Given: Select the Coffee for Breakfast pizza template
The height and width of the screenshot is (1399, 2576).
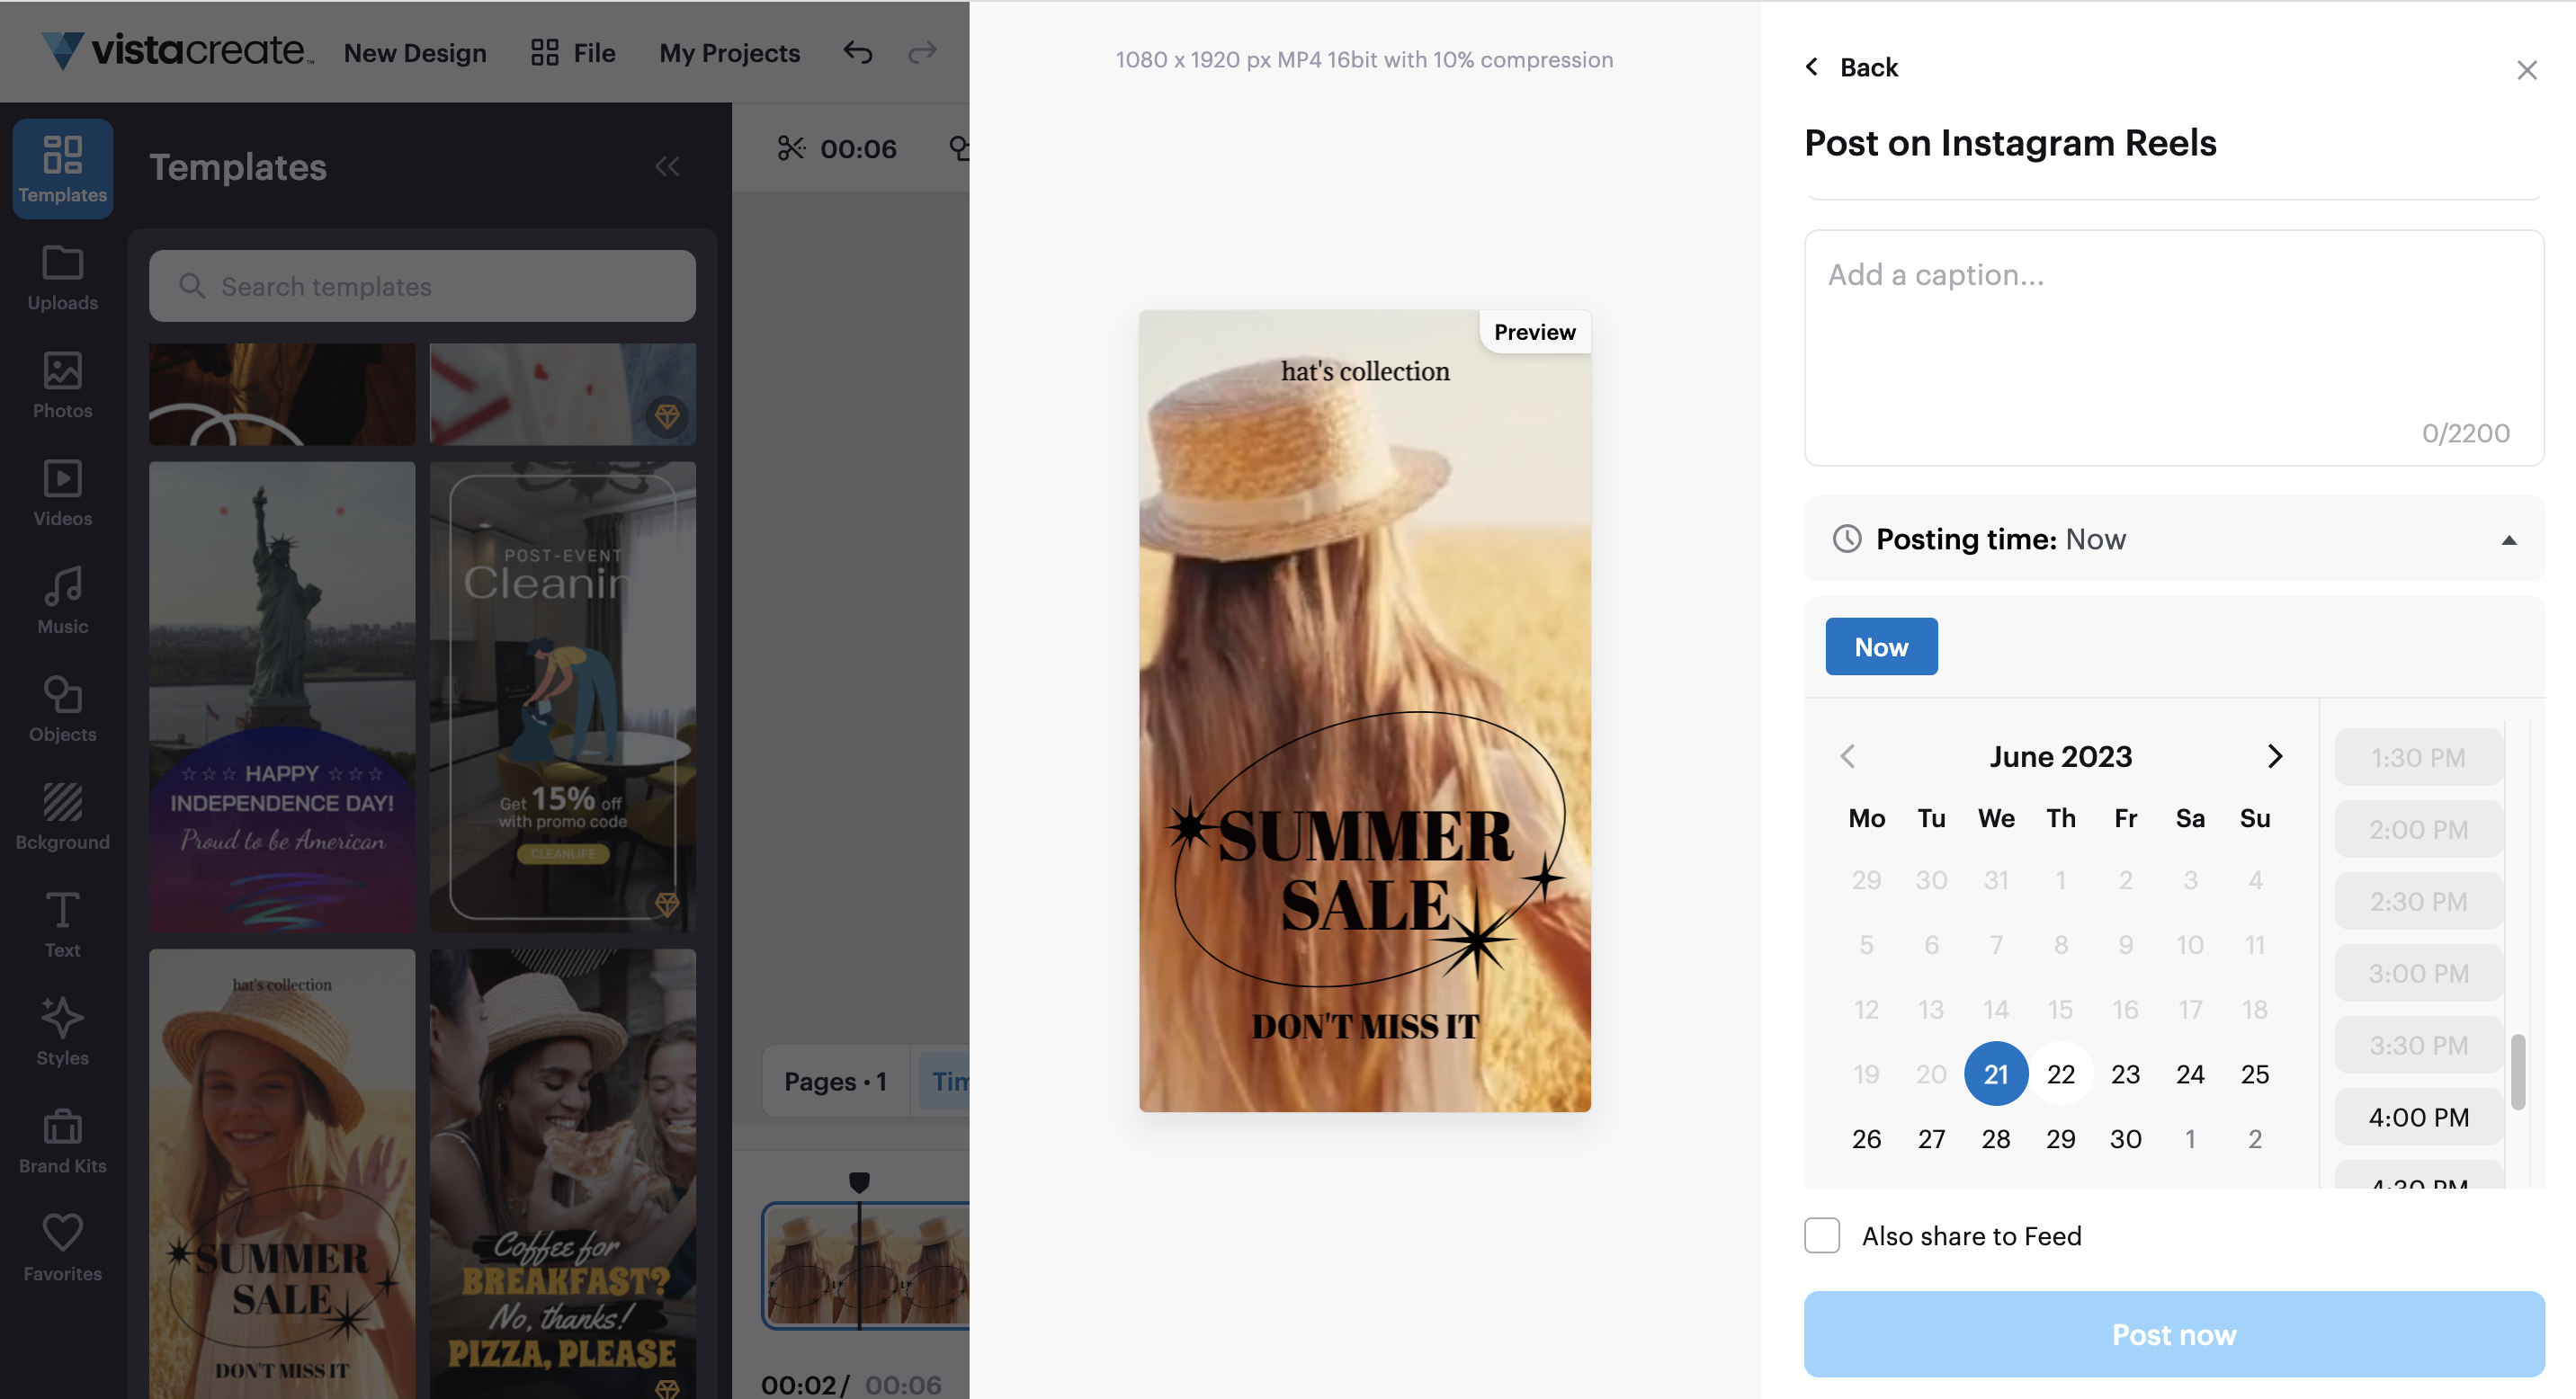Looking at the screenshot, I should tap(563, 1174).
